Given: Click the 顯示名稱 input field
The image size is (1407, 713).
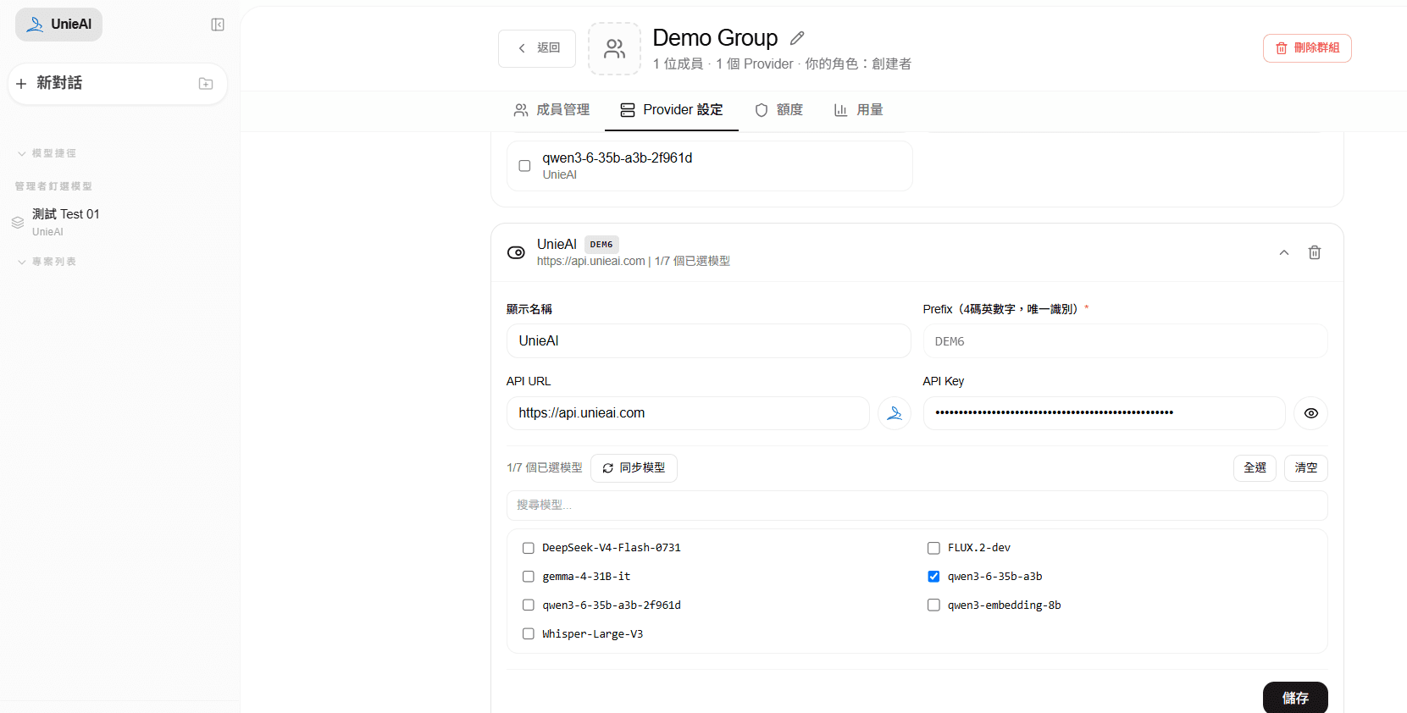Looking at the screenshot, I should [x=709, y=341].
